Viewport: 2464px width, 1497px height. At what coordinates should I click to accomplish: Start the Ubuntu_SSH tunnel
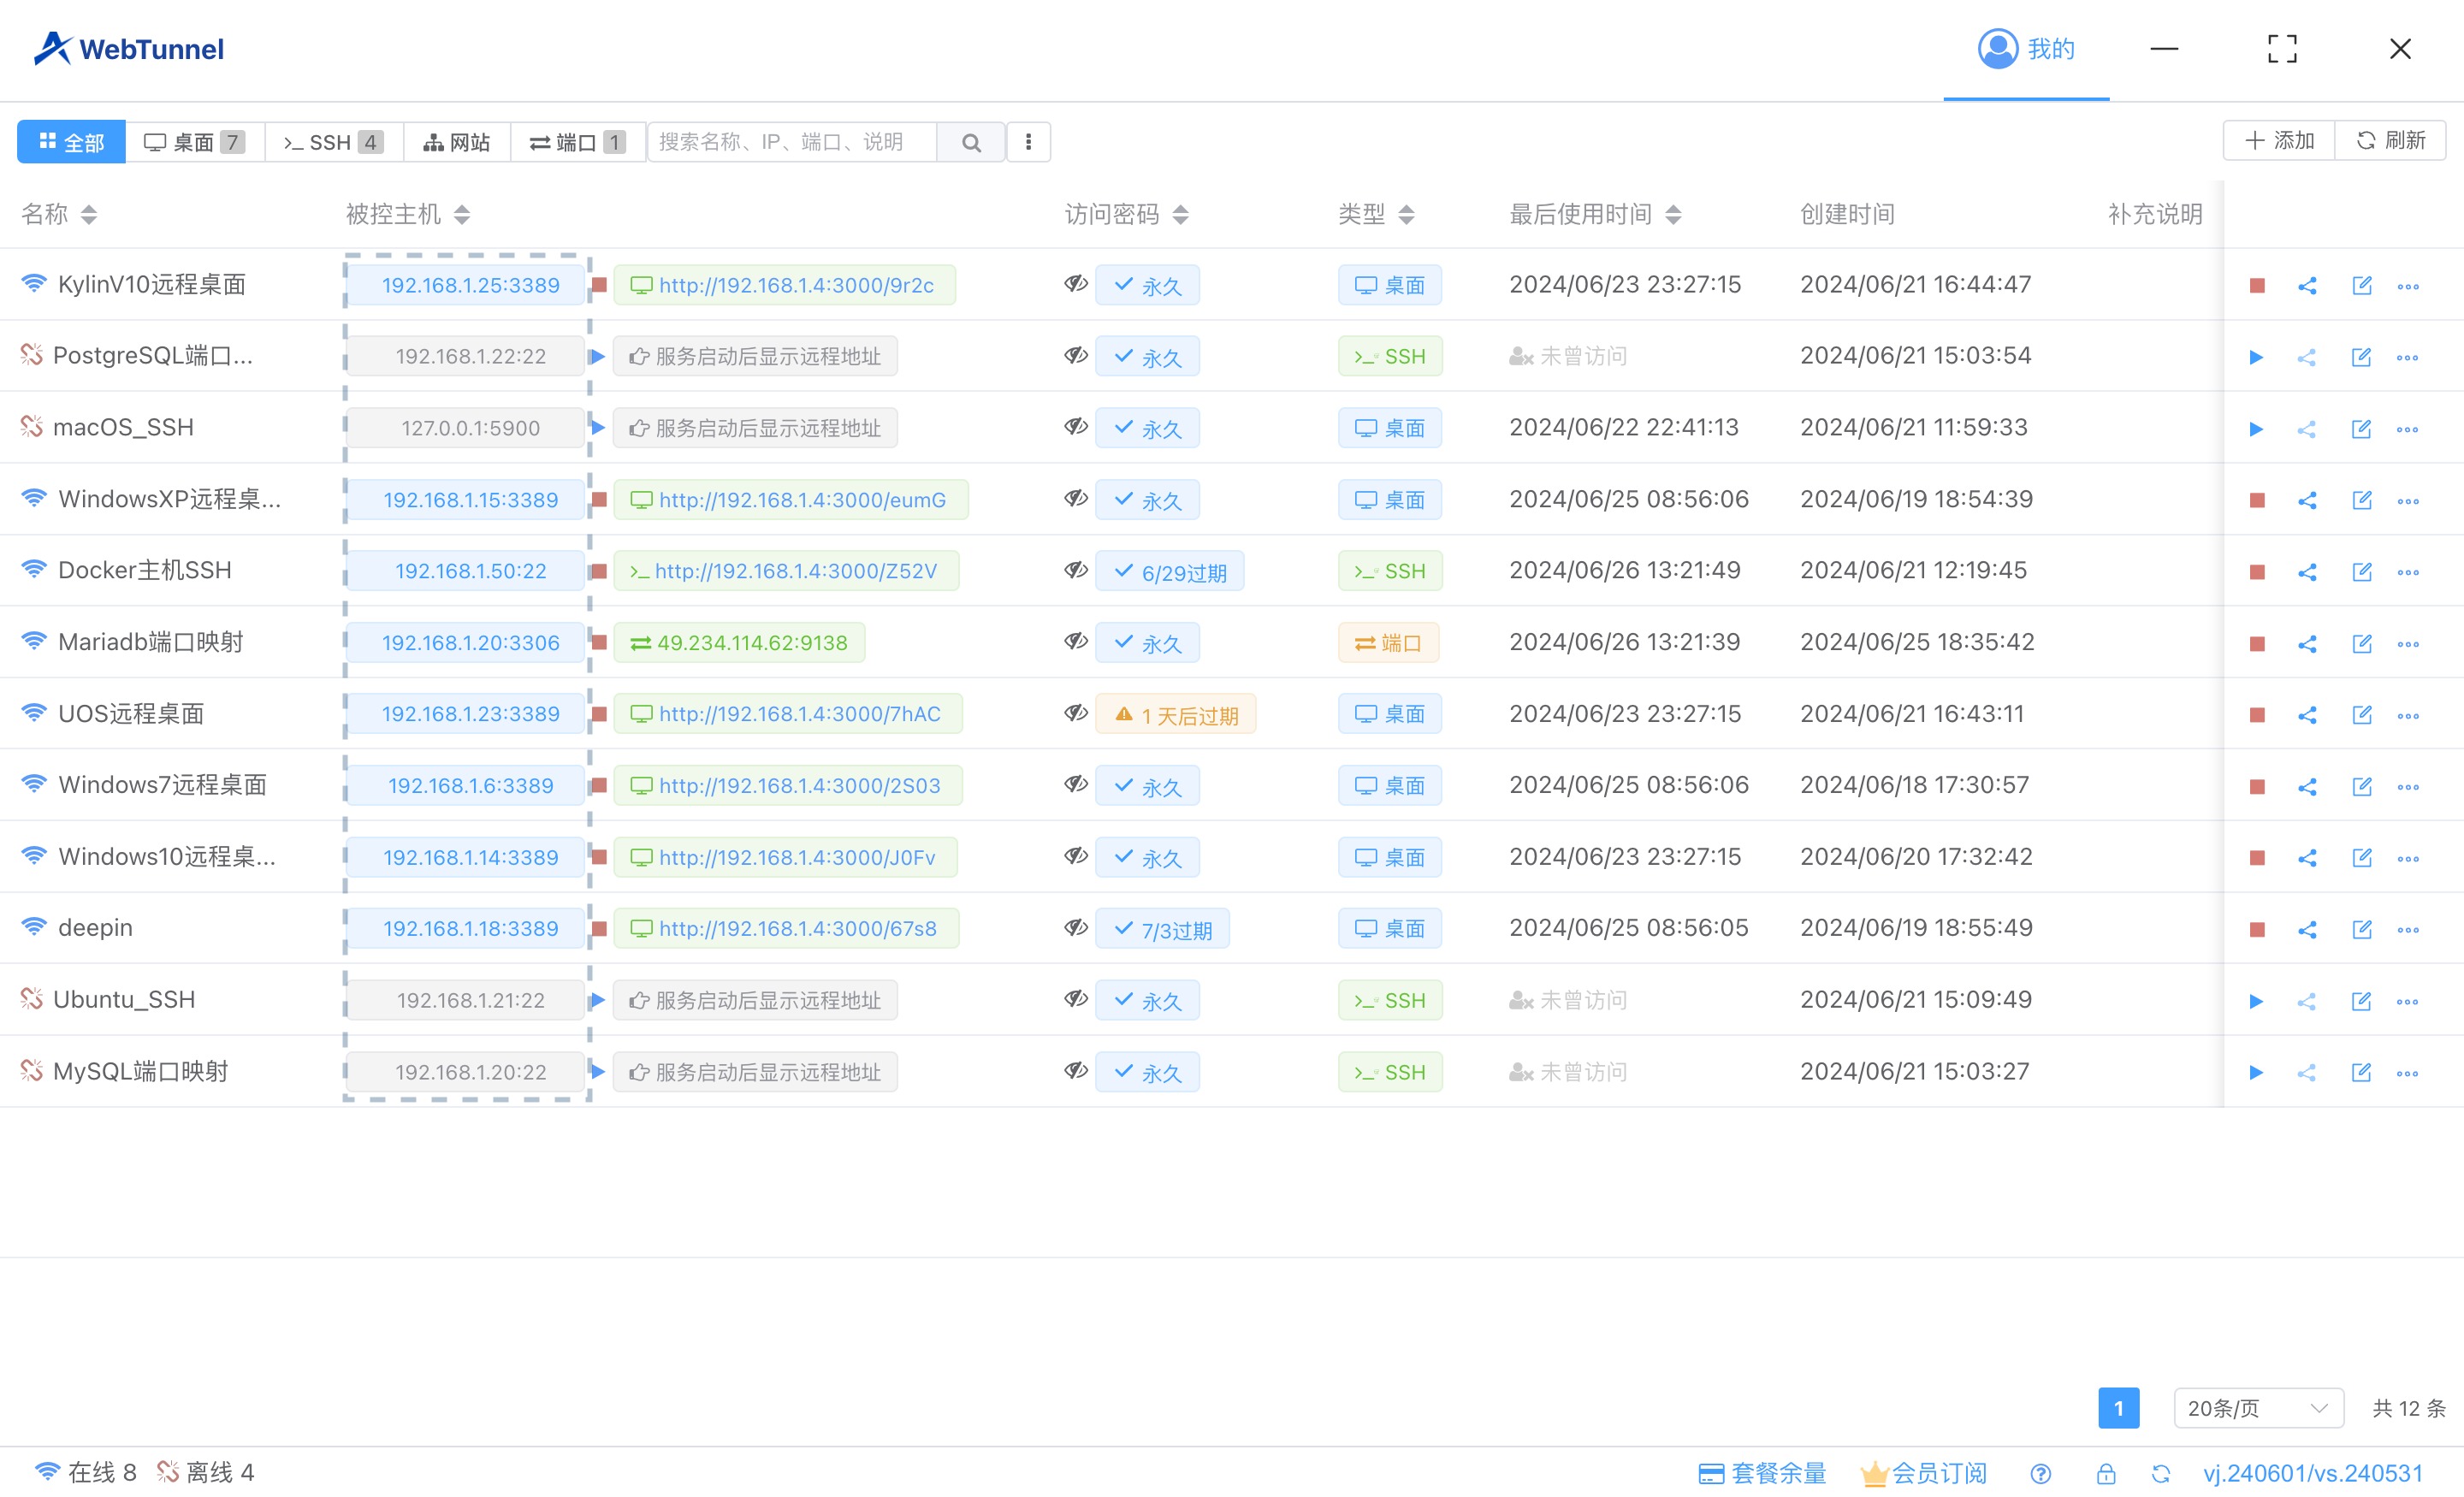click(x=2256, y=1001)
